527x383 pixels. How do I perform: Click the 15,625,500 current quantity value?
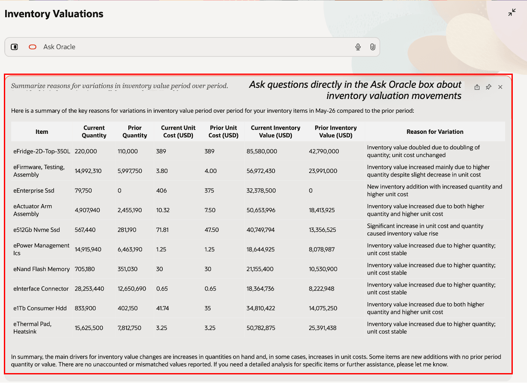pyautogui.click(x=89, y=328)
